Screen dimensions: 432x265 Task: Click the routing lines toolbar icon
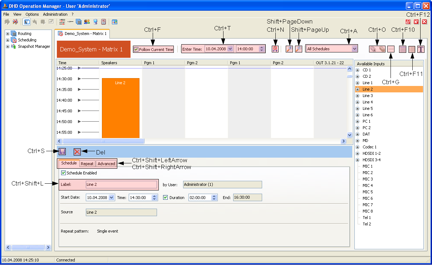point(62,22)
